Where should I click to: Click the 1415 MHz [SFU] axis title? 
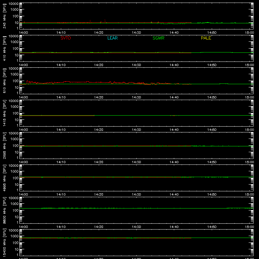(x=4, y=113)
